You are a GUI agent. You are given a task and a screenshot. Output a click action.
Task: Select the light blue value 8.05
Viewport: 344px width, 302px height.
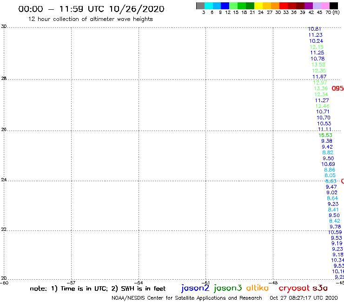330,176
